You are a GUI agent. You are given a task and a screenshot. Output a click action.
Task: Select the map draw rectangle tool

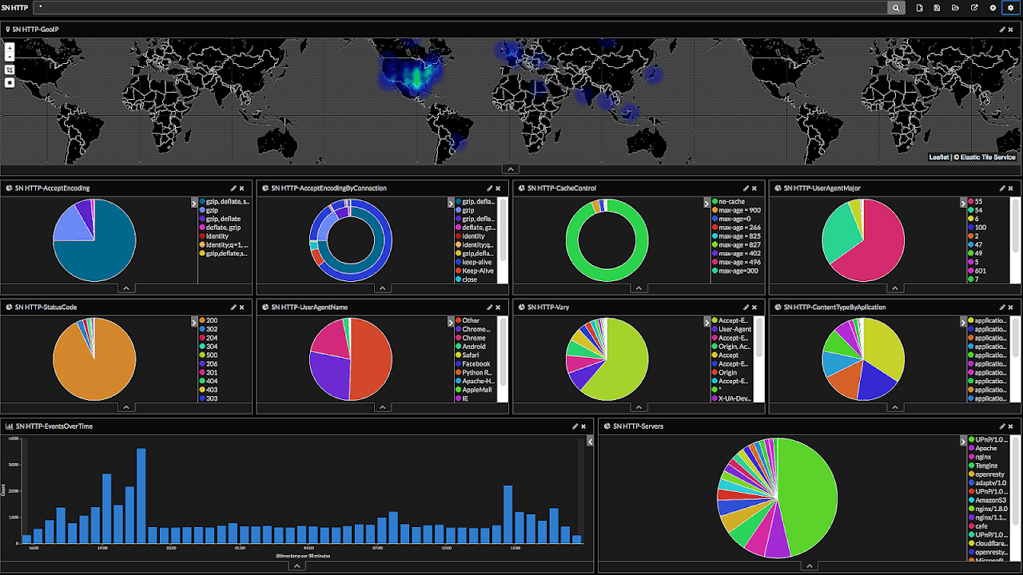(10, 82)
